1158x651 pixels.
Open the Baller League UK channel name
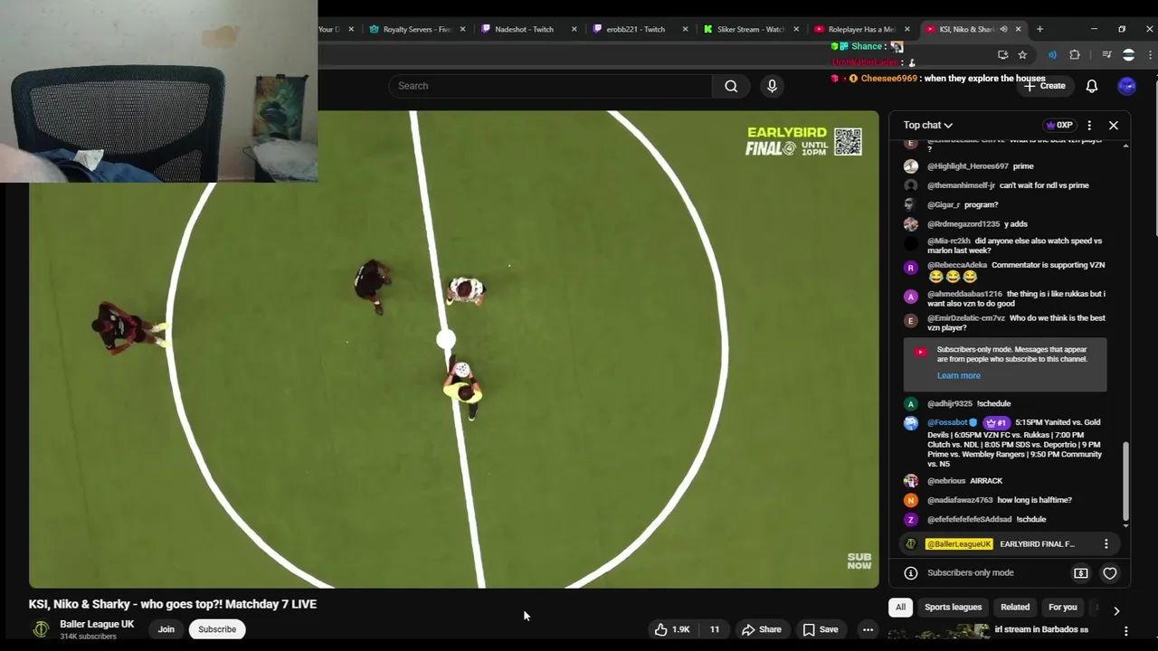[97, 624]
